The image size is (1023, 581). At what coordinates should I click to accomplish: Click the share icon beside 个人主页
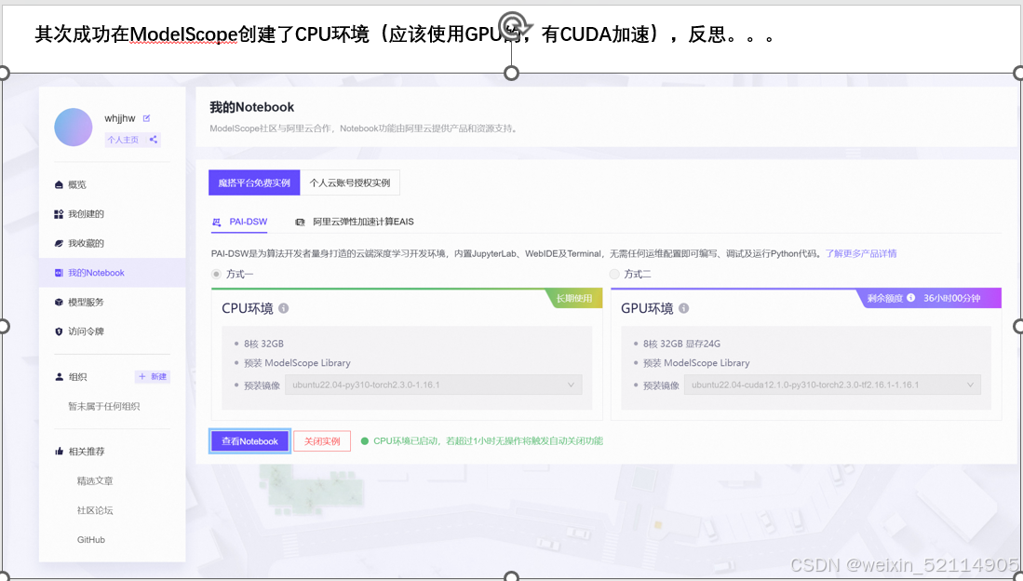154,140
